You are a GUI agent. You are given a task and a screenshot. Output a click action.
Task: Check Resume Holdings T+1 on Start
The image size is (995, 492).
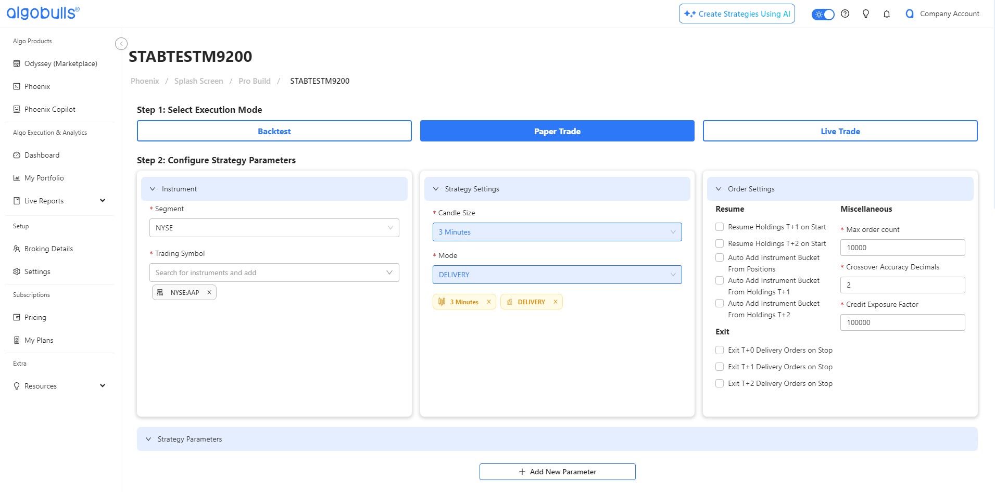pyautogui.click(x=720, y=227)
